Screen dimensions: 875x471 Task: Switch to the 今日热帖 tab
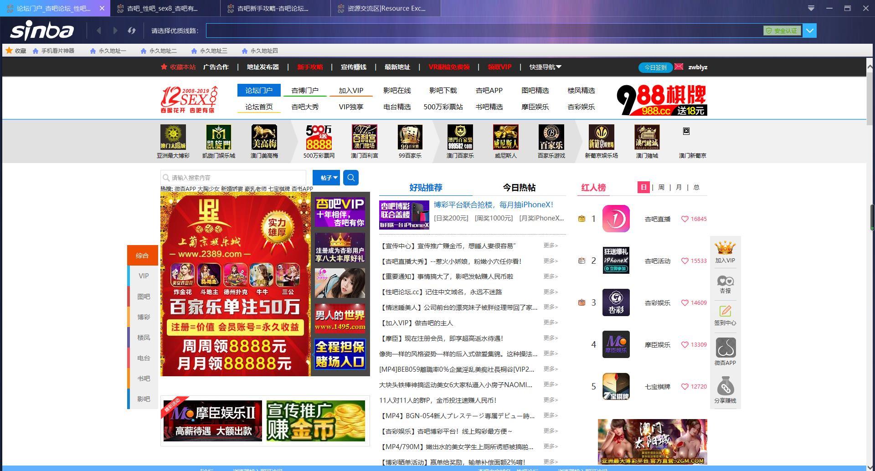click(519, 188)
